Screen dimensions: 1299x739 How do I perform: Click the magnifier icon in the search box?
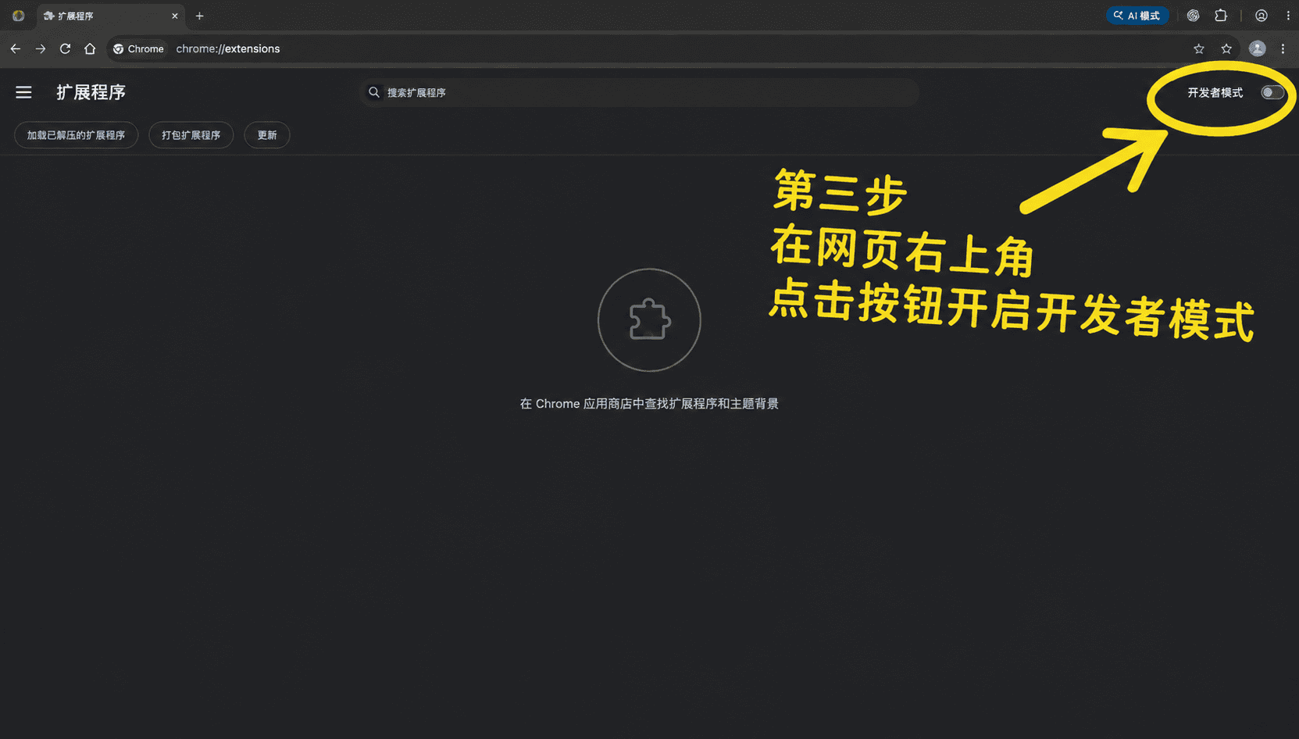point(374,92)
